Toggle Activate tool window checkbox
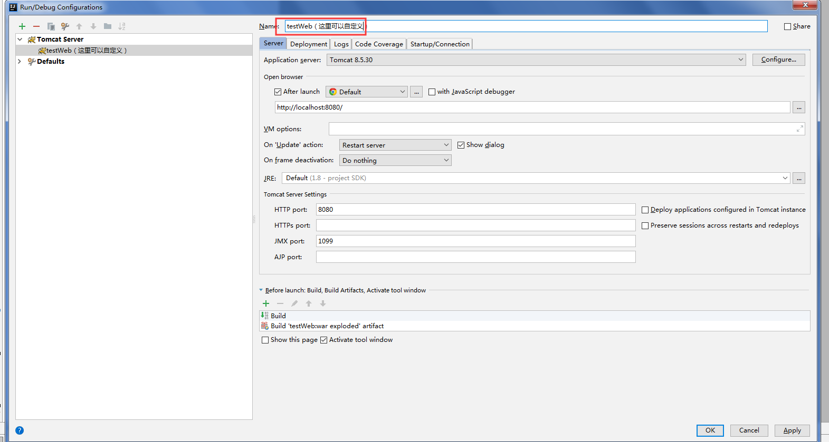Viewport: 829px width, 442px height. tap(323, 340)
